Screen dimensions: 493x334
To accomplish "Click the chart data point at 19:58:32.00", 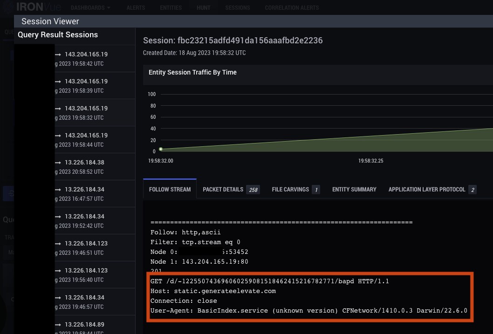I will [161, 149].
